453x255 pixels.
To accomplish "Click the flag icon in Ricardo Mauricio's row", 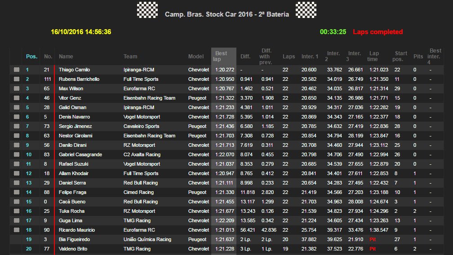I will click(x=17, y=230).
